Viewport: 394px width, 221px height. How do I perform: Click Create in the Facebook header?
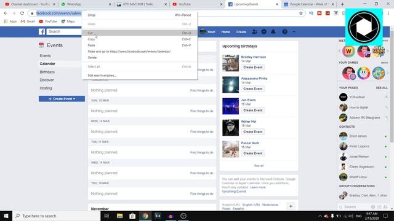click(x=241, y=32)
